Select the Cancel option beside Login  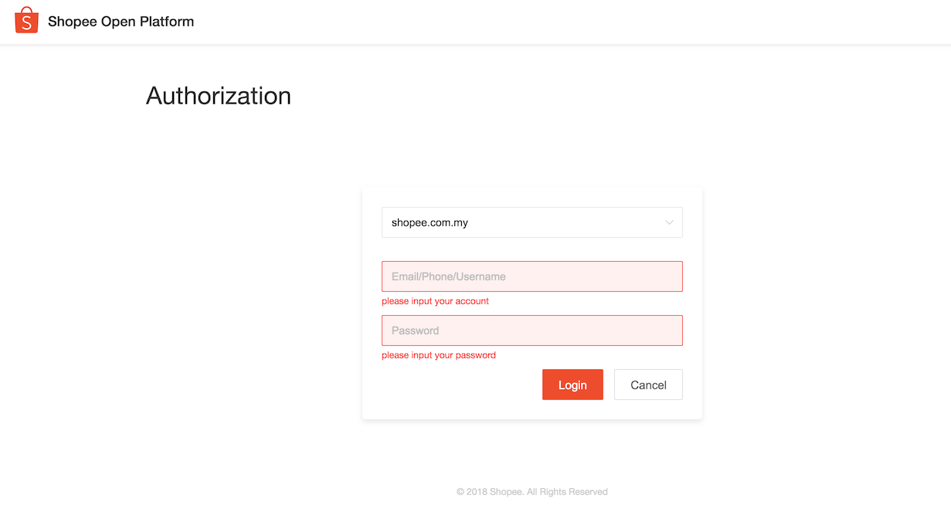coord(648,385)
